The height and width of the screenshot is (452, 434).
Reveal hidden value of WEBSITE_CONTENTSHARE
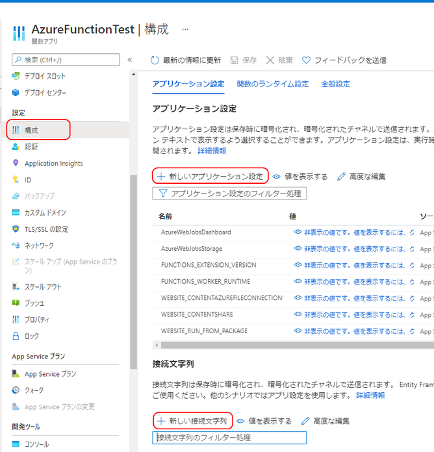click(x=354, y=314)
